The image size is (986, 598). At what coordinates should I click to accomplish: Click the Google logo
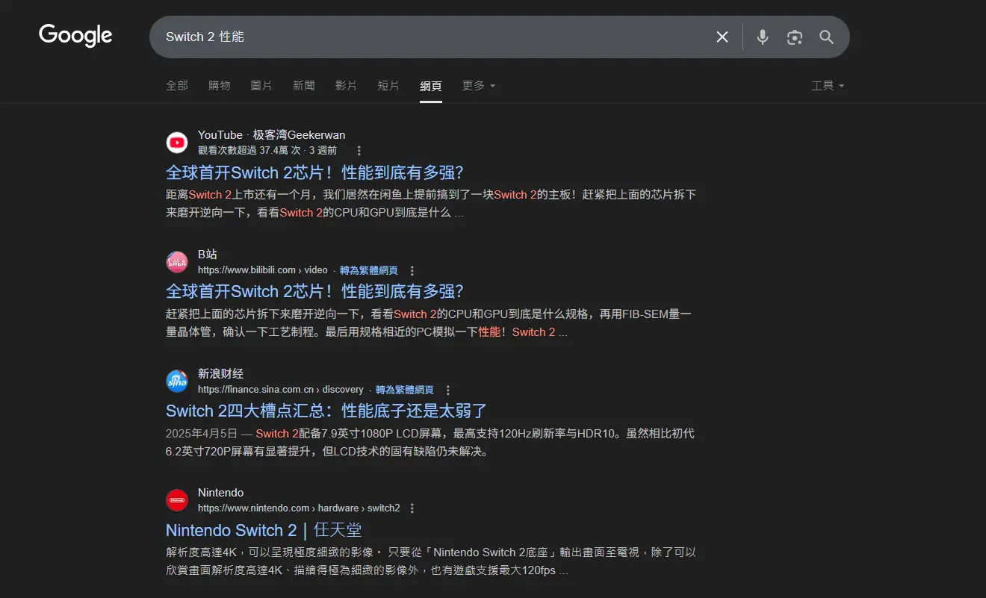[75, 35]
